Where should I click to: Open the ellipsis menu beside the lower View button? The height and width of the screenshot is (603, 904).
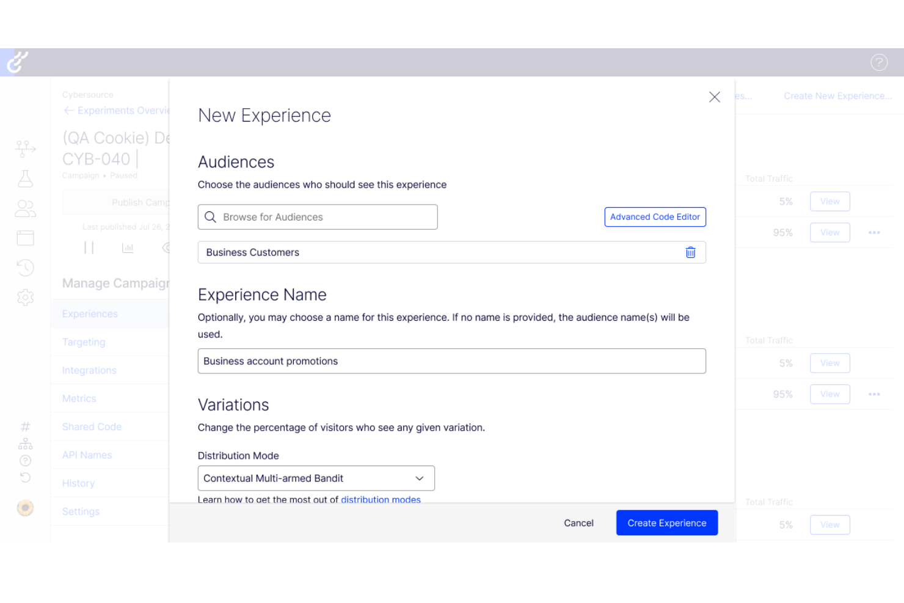(x=874, y=394)
